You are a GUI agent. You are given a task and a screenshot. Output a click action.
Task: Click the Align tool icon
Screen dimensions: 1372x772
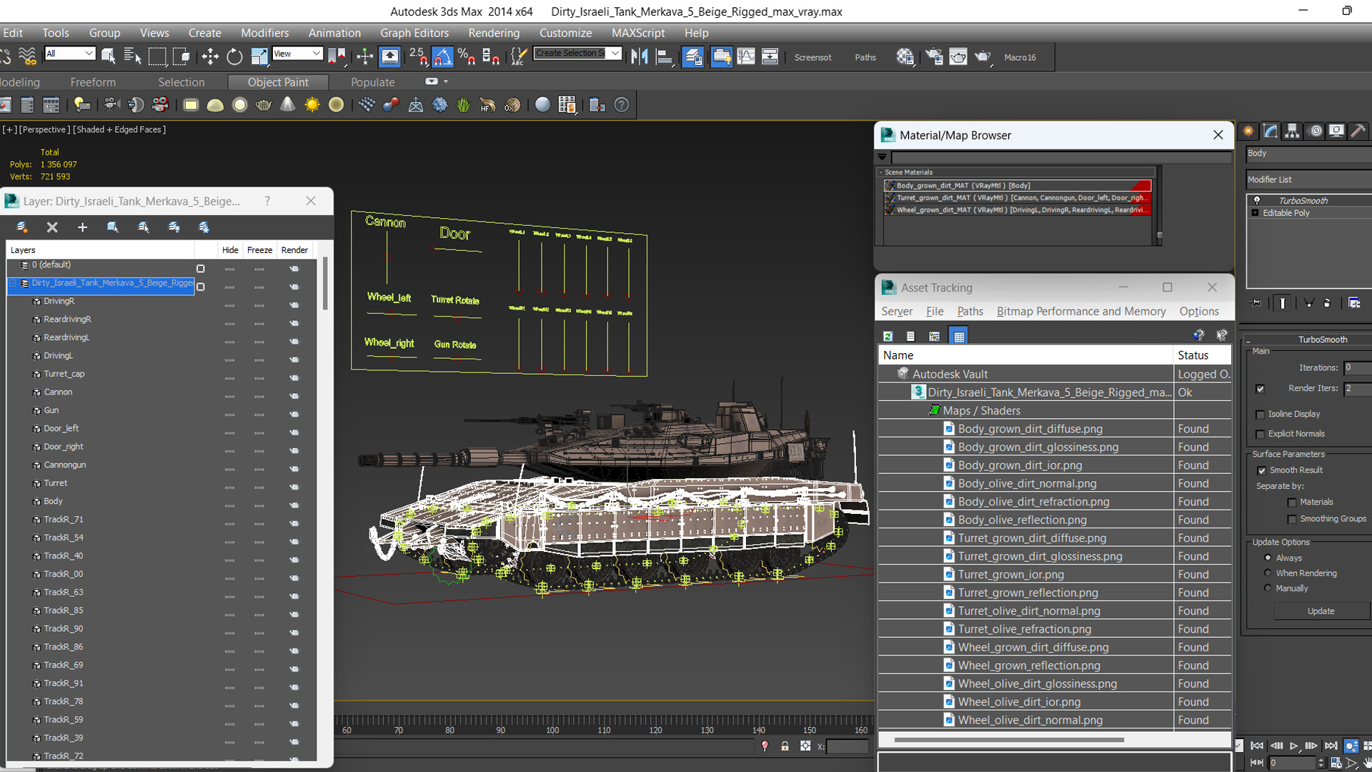(665, 56)
